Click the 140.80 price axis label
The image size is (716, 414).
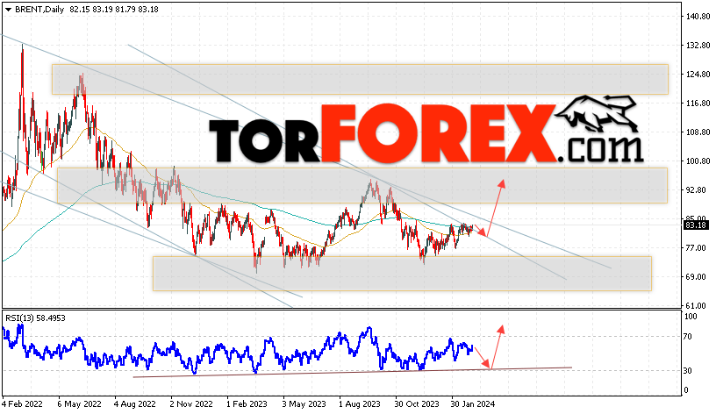[x=698, y=17]
